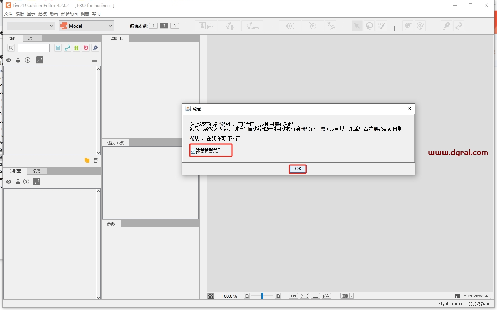Image resolution: width=497 pixels, height=310 pixels.
Task: Click parts panel circled arrow icon
Action: coord(28,60)
